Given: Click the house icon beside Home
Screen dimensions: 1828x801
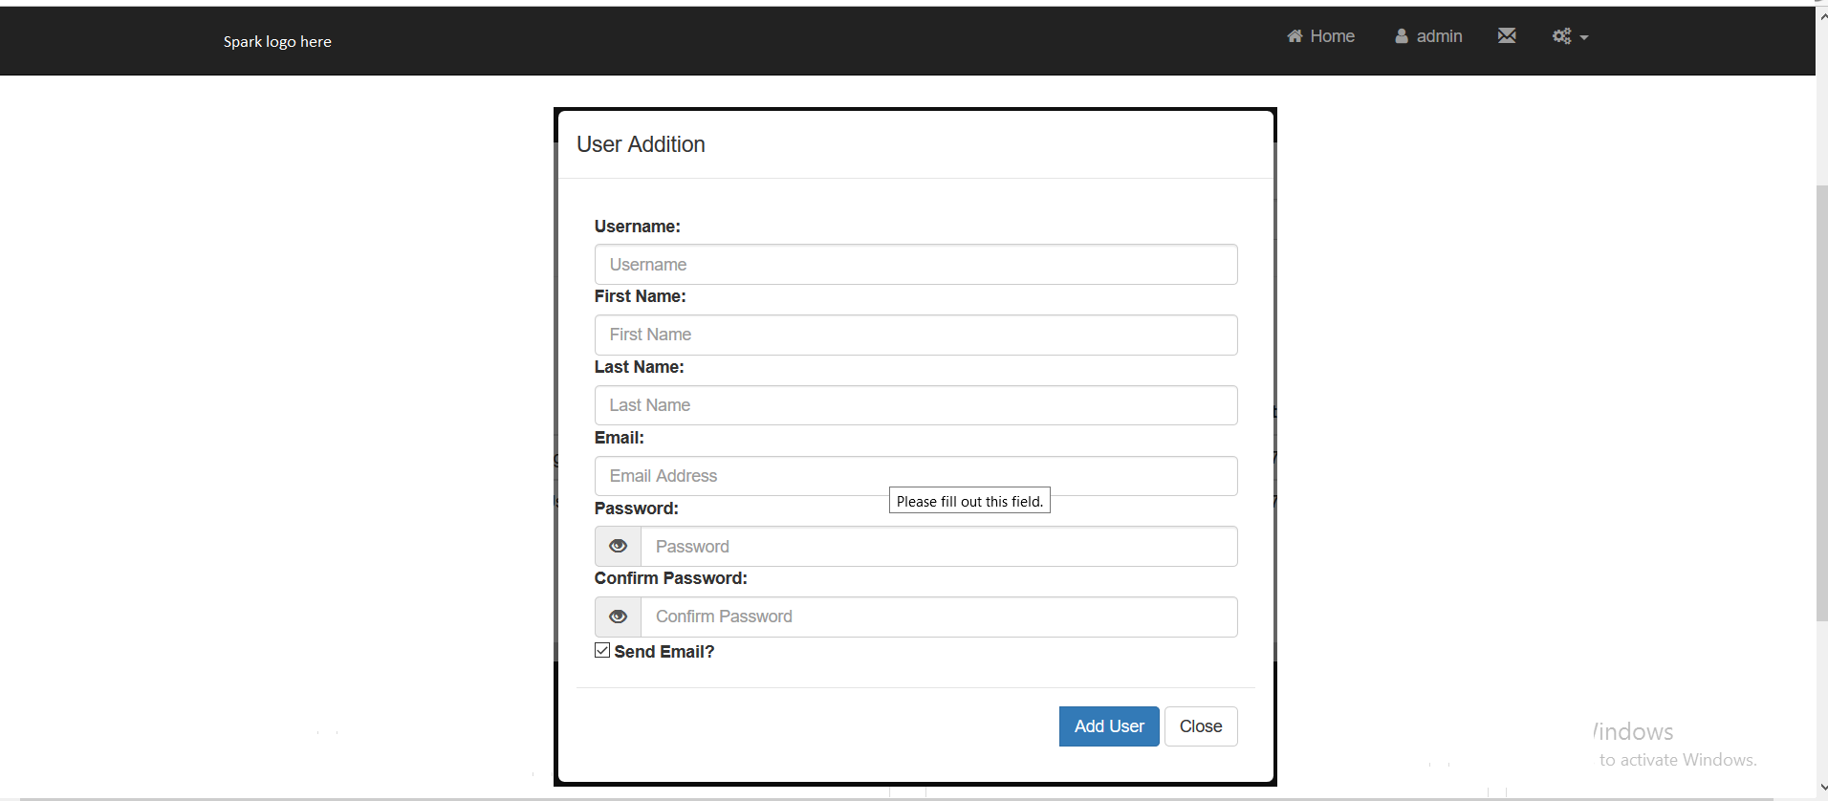Looking at the screenshot, I should point(1295,36).
